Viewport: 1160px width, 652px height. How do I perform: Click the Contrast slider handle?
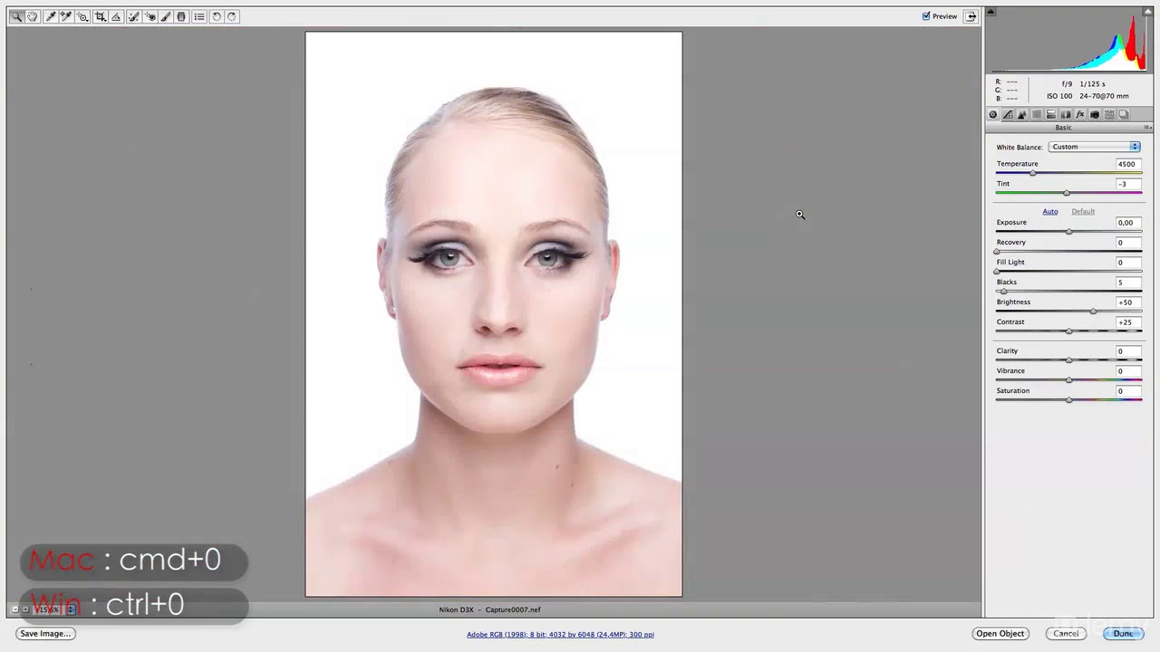click(1068, 331)
